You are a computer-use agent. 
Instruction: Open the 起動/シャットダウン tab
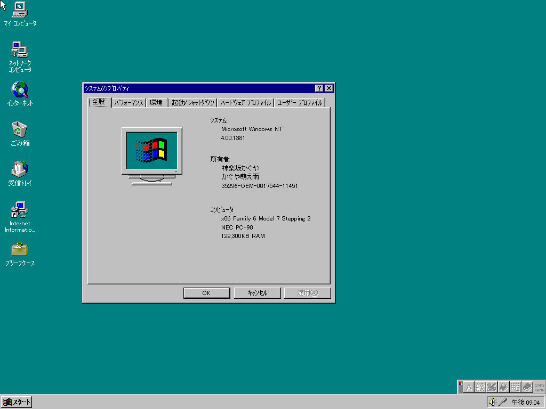[x=193, y=103]
